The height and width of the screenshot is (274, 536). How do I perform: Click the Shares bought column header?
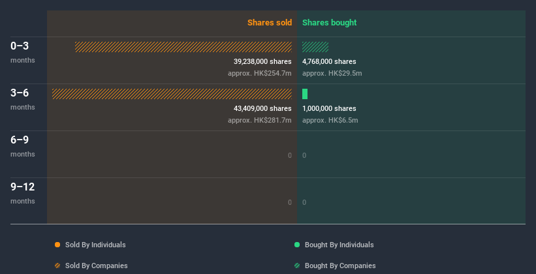[x=330, y=23]
